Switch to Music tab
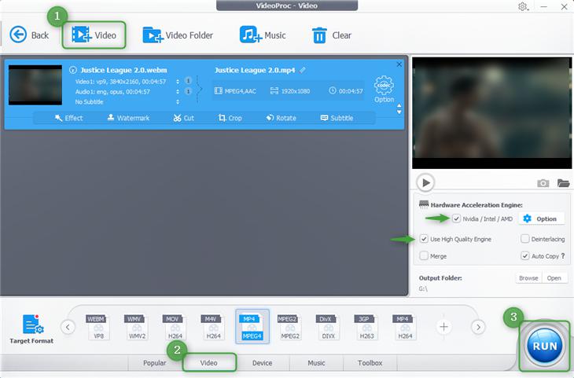Screen dimensions: 574x378 pyautogui.click(x=316, y=362)
